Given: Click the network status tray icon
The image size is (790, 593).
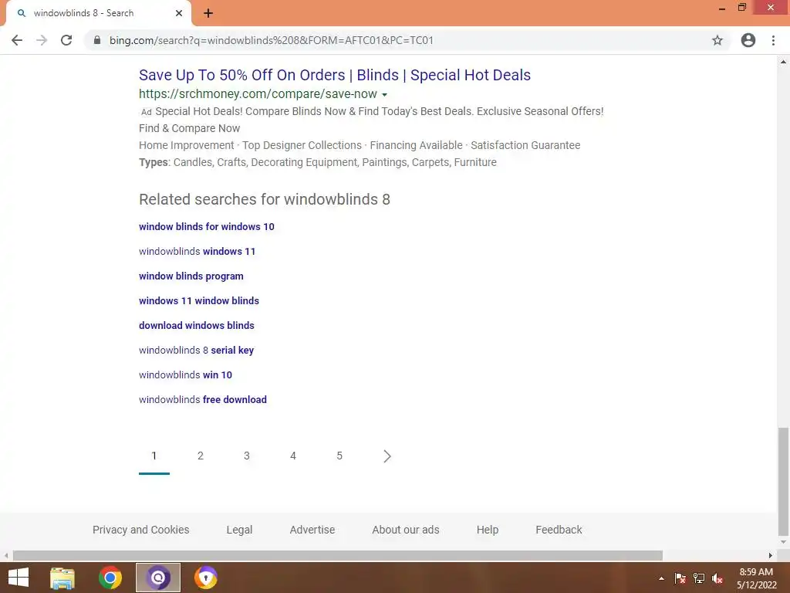Looking at the screenshot, I should pos(699,578).
